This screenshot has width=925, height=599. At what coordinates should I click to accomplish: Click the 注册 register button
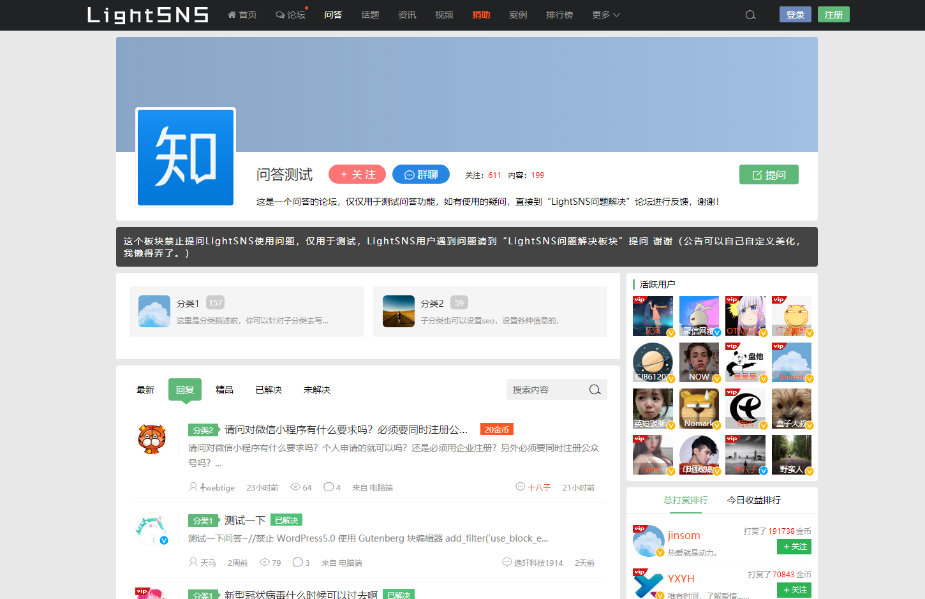click(x=834, y=15)
